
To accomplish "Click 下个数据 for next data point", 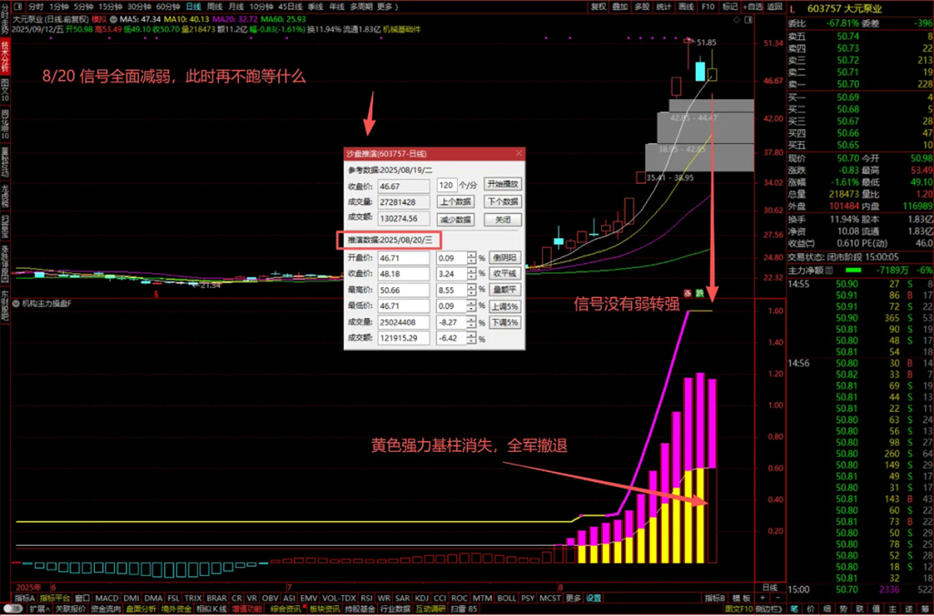I will click(x=503, y=201).
